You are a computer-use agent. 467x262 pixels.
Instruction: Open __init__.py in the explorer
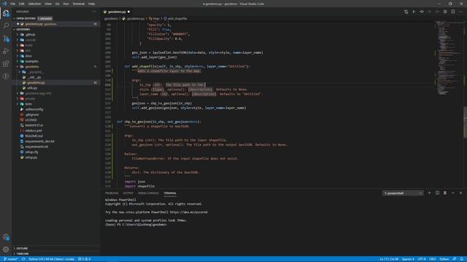[x=34, y=77]
